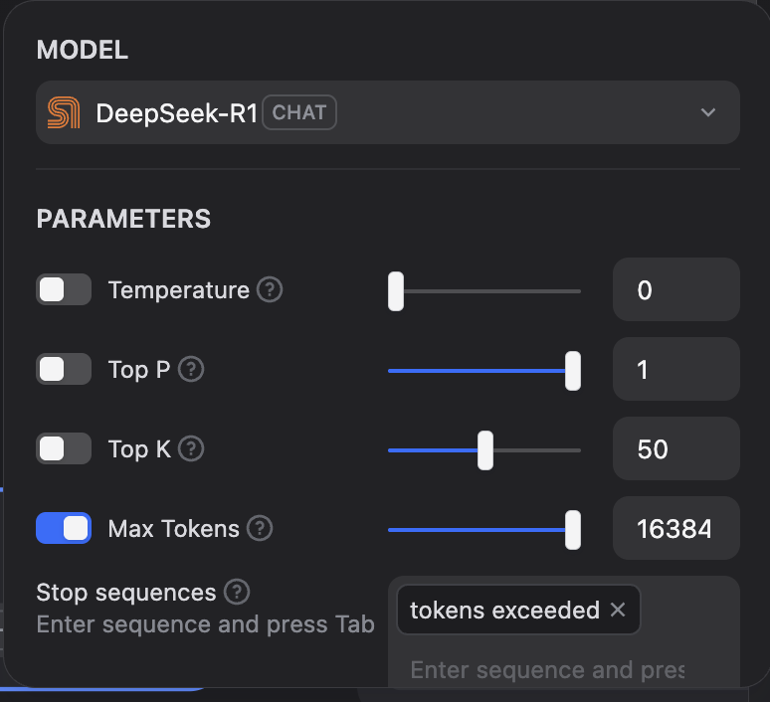Viewport: 770px width, 702px height.
Task: Disable the Max Tokens toggle
Action: [x=64, y=528]
